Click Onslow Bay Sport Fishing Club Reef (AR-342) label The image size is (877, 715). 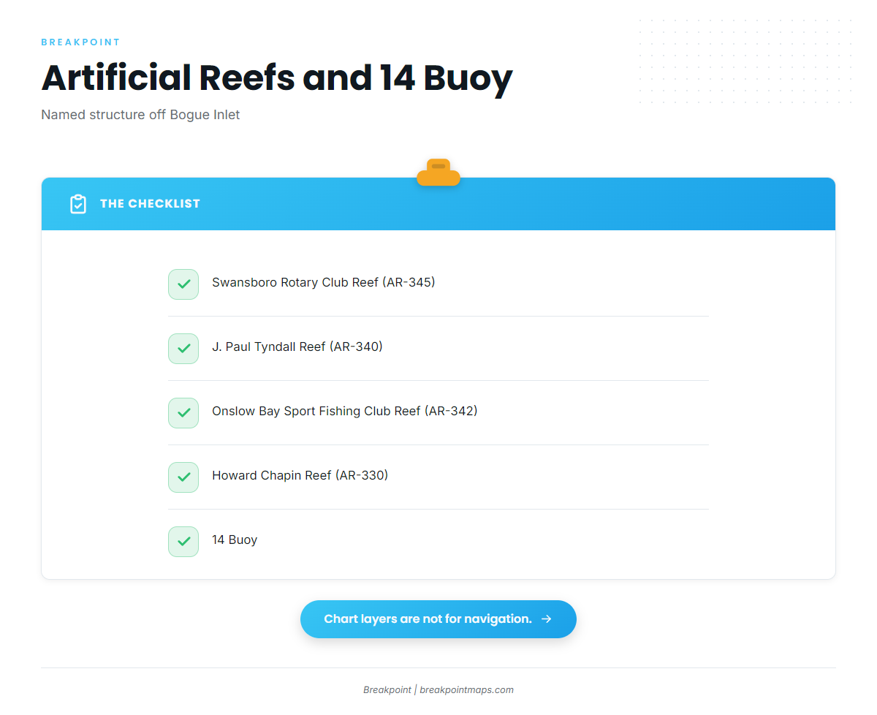point(345,411)
